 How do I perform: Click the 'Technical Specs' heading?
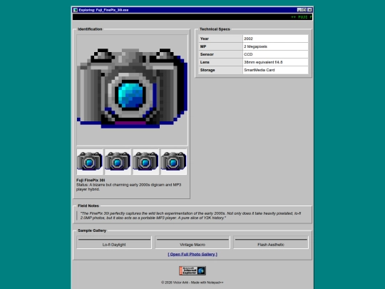click(215, 29)
